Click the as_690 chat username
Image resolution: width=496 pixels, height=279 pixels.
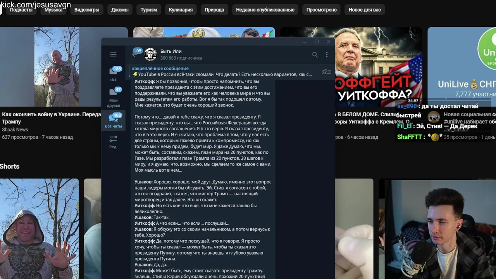click(407, 106)
